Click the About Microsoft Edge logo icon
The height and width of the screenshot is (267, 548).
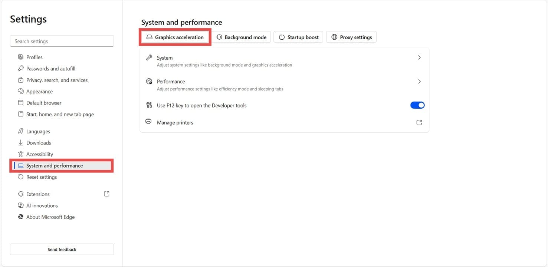21,217
